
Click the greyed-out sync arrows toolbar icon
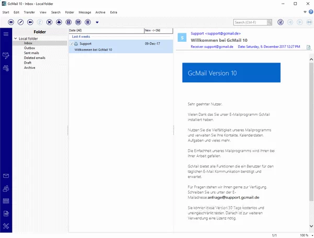point(40,22)
